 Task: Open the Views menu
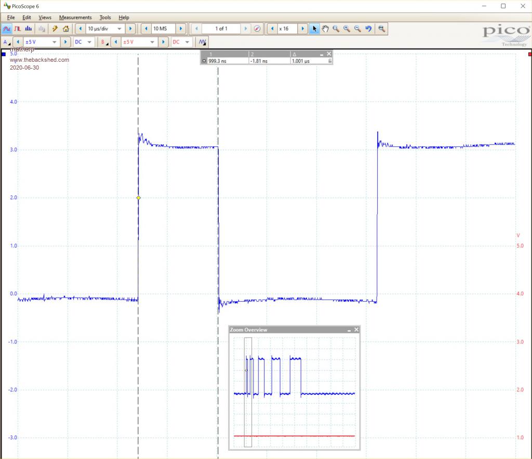click(45, 17)
